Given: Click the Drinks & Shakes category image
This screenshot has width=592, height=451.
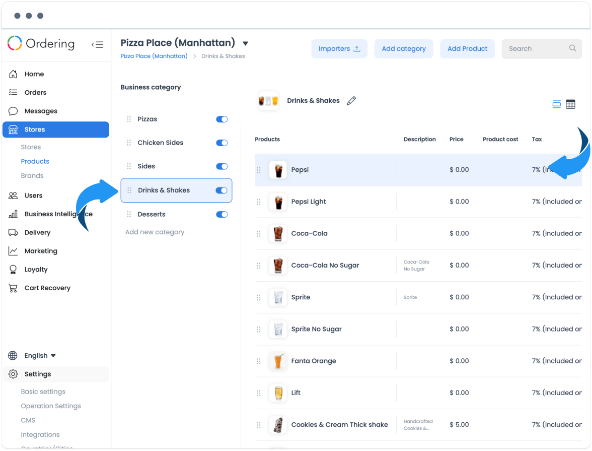Looking at the screenshot, I should 268,101.
